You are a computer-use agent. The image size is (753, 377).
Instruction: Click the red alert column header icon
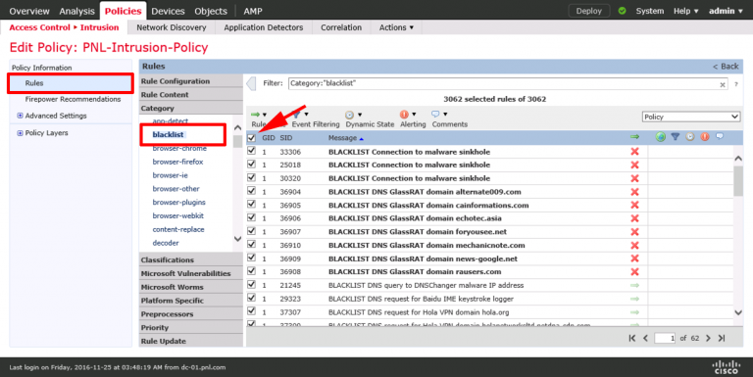click(705, 137)
